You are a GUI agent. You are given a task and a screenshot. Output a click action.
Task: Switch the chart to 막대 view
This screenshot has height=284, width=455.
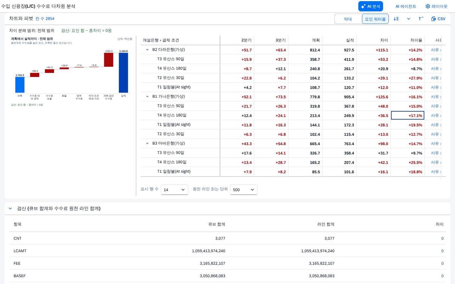tap(348, 19)
